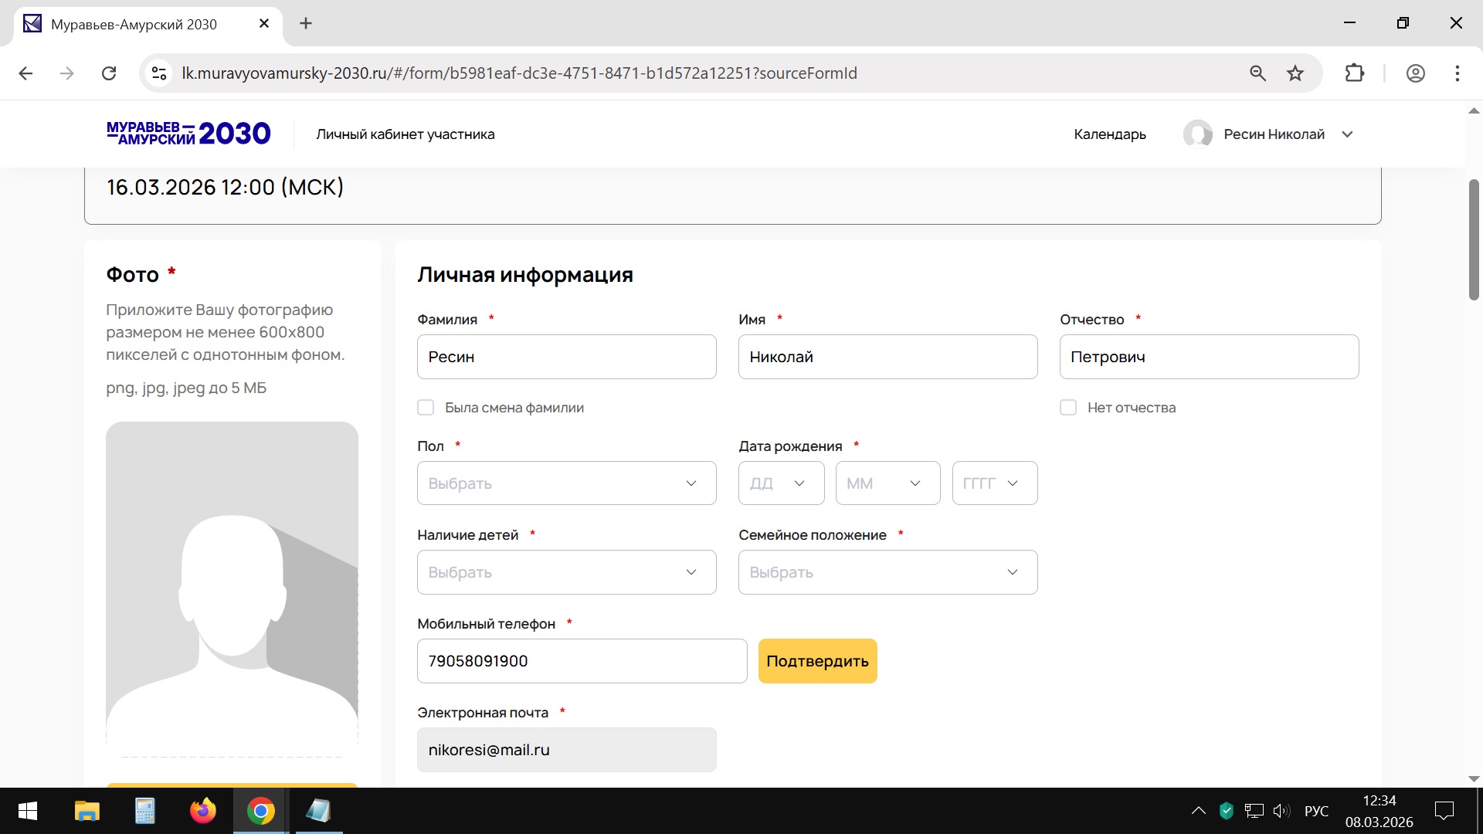This screenshot has width=1483, height=834.
Task: Open Chrome profile account icon
Action: tap(1415, 73)
